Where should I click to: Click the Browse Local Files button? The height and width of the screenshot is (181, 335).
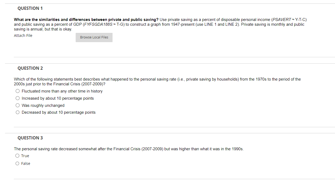[94, 37]
